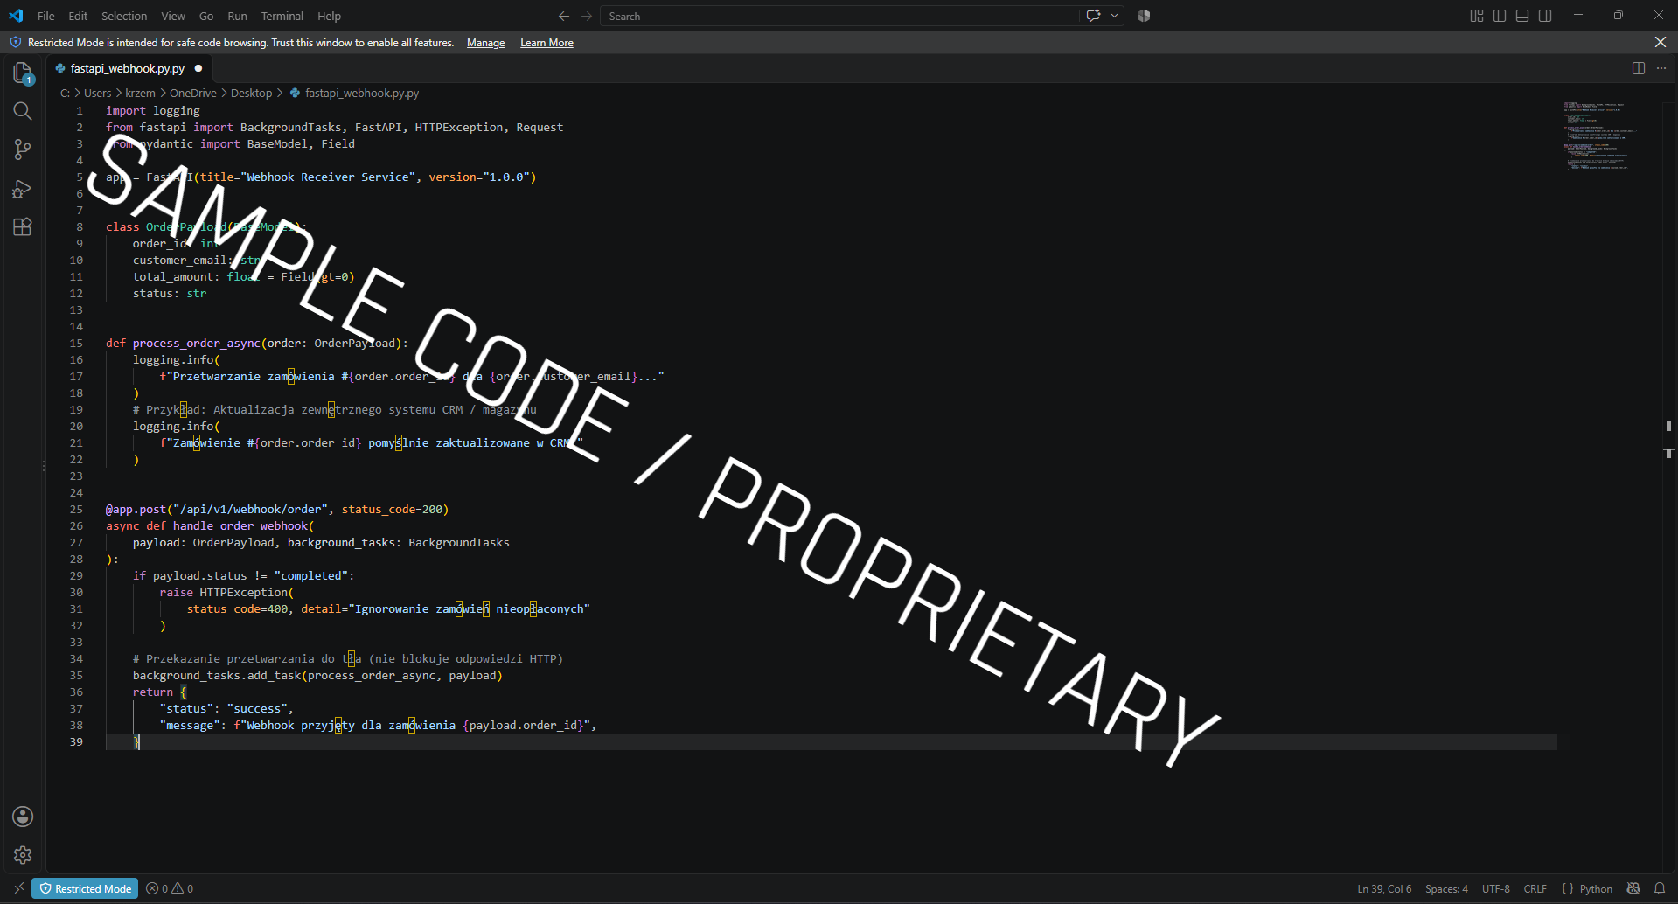
Task: Change indentation via Spaces: 4
Action: click(1446, 888)
